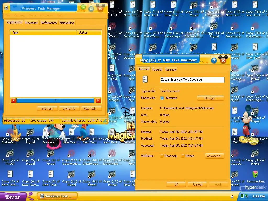Select the Copy (18) of New Text file icon
This screenshot has height=201, width=268.
click(132, 5)
